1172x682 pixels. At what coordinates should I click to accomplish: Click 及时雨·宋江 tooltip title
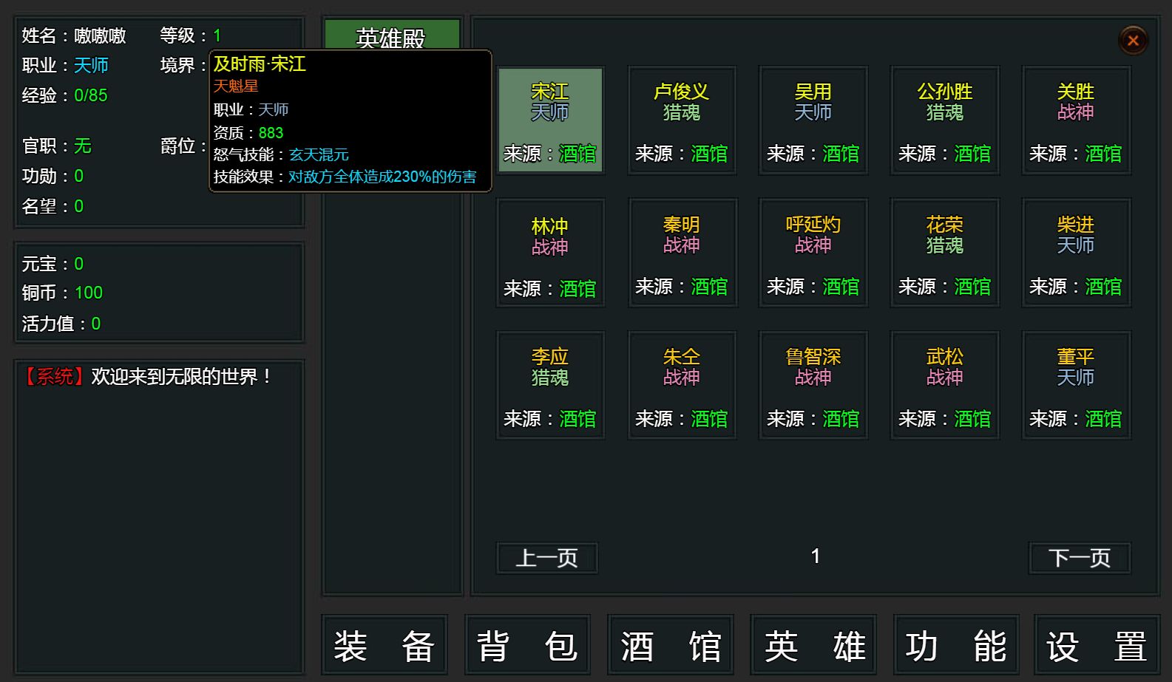point(260,64)
